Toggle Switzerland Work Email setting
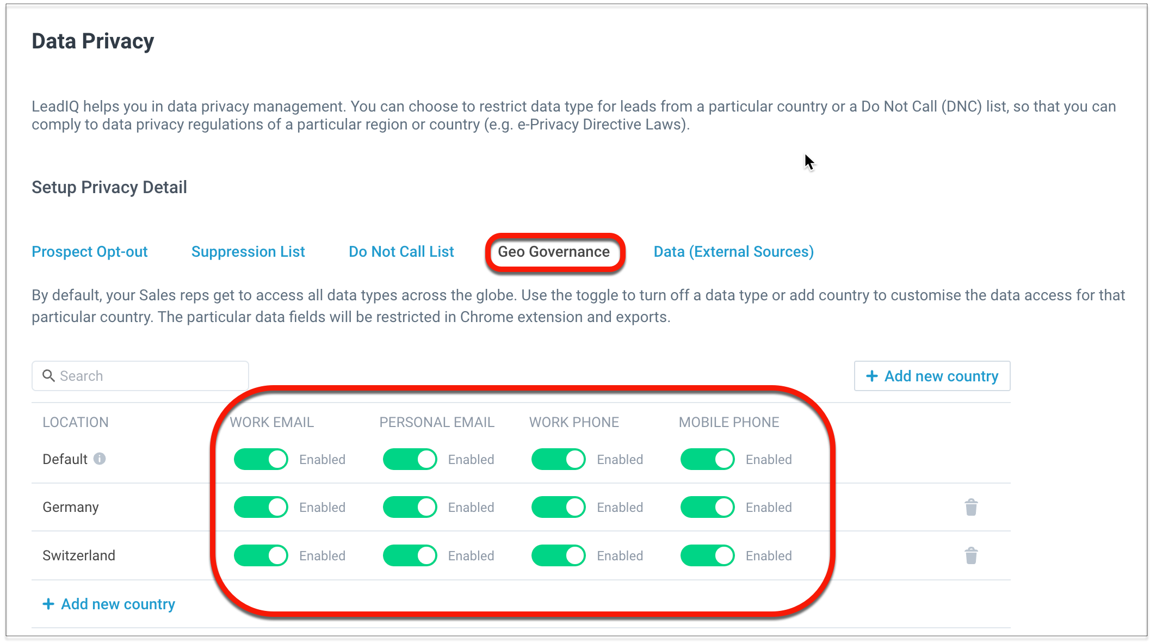The width and height of the screenshot is (1150, 643). [261, 555]
